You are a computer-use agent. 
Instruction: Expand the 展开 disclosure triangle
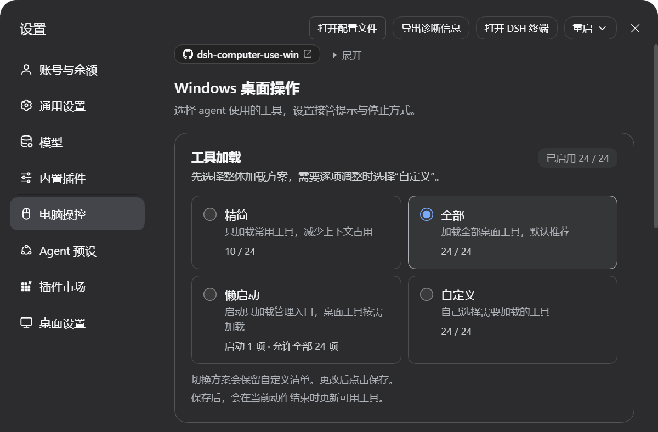click(x=334, y=55)
